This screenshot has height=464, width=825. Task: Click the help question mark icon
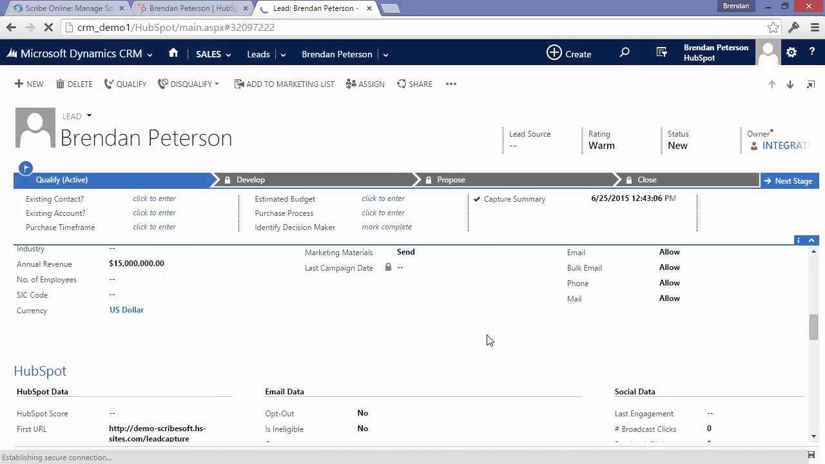click(812, 53)
